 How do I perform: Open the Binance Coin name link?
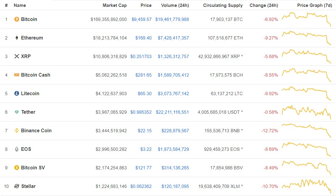click(36, 130)
